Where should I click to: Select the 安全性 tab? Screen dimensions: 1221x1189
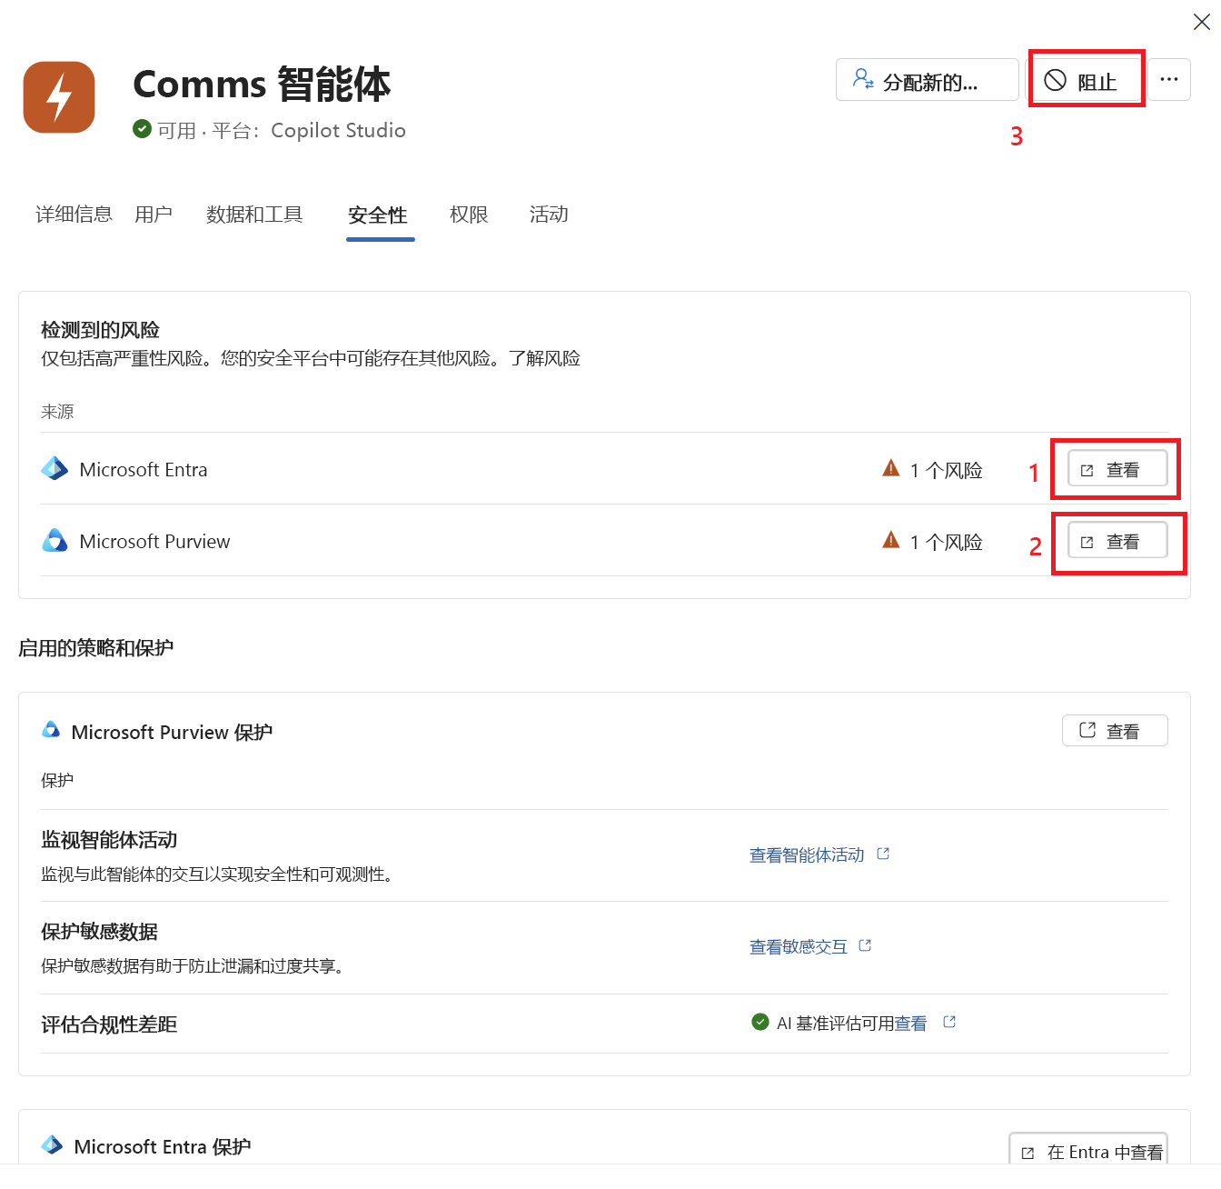(378, 215)
